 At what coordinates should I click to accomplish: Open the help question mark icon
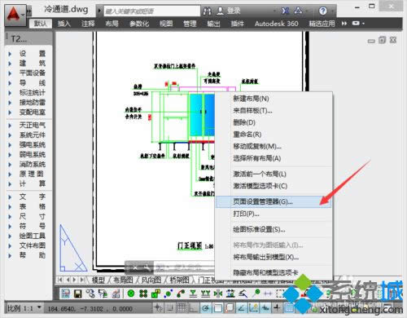tap(322, 11)
